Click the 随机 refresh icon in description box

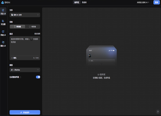(12, 58)
